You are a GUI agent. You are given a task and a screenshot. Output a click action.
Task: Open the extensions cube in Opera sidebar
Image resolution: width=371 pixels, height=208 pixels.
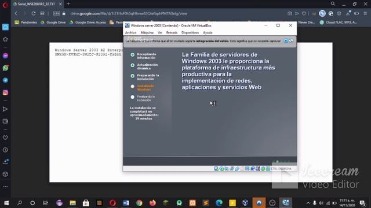[x=5, y=174]
